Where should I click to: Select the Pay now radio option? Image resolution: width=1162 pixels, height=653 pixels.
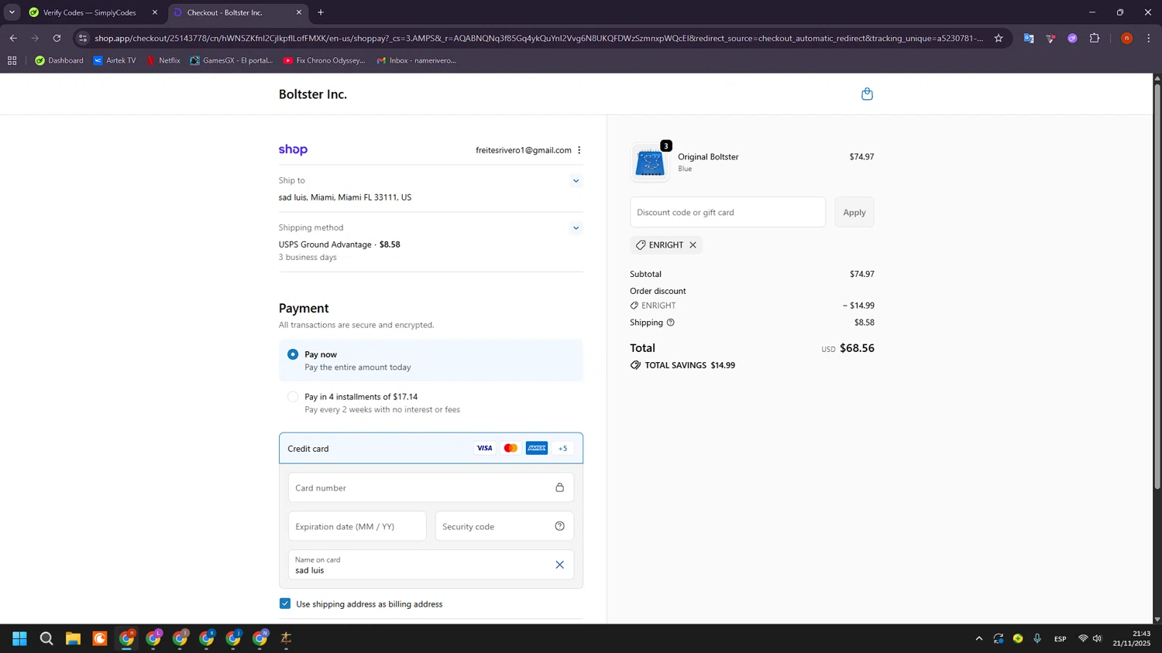point(293,354)
